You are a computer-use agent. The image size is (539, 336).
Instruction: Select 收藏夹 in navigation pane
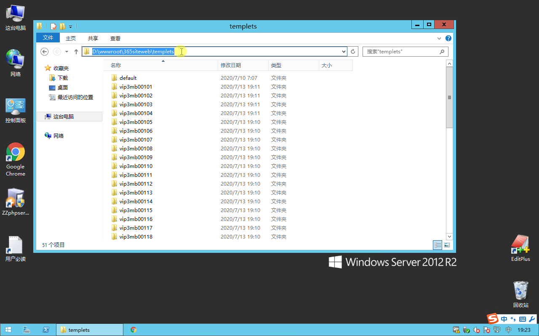(x=61, y=68)
